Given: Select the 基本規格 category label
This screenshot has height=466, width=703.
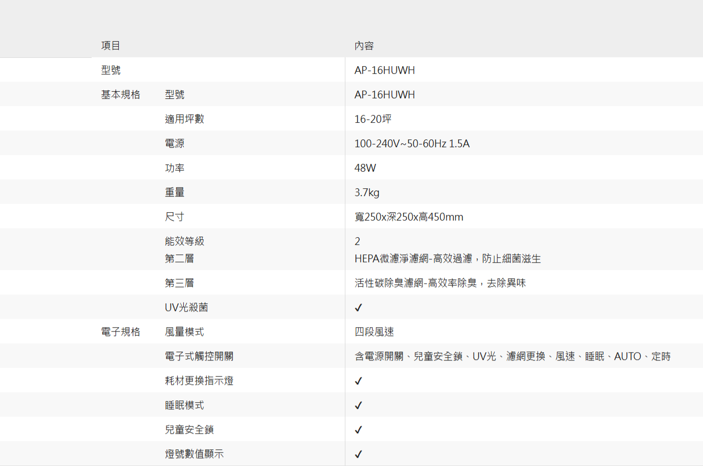Looking at the screenshot, I should [120, 95].
